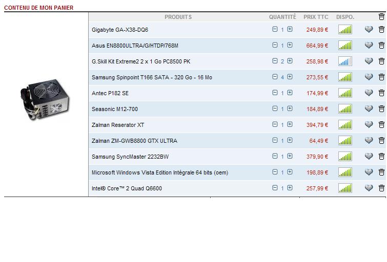Increase Windows Vista Intégrale quantity
This screenshot has width=387, height=262.
[290, 172]
